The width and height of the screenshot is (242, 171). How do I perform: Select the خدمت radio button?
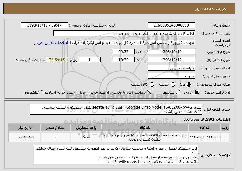pyautogui.click(x=173, y=84)
